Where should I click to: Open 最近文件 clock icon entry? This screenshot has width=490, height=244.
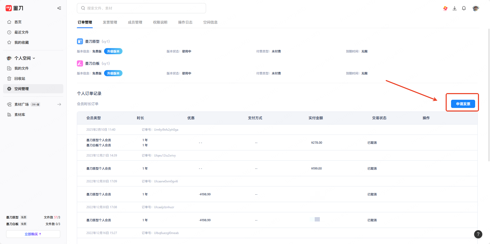[x=9, y=32]
